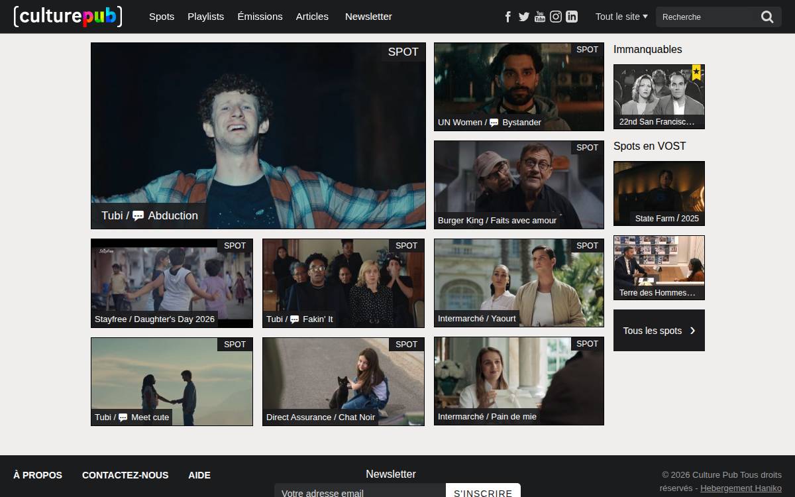The height and width of the screenshot is (497, 795).
Task: Click SPOT tag on Bystander card
Action: (x=587, y=50)
